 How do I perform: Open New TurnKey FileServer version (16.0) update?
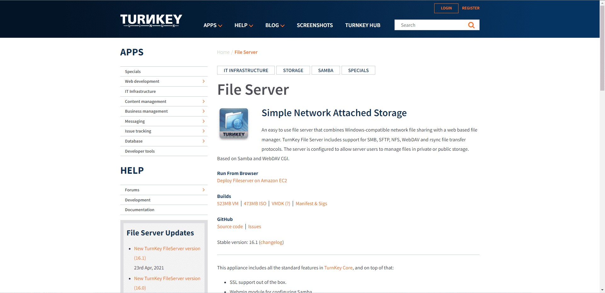(167, 283)
